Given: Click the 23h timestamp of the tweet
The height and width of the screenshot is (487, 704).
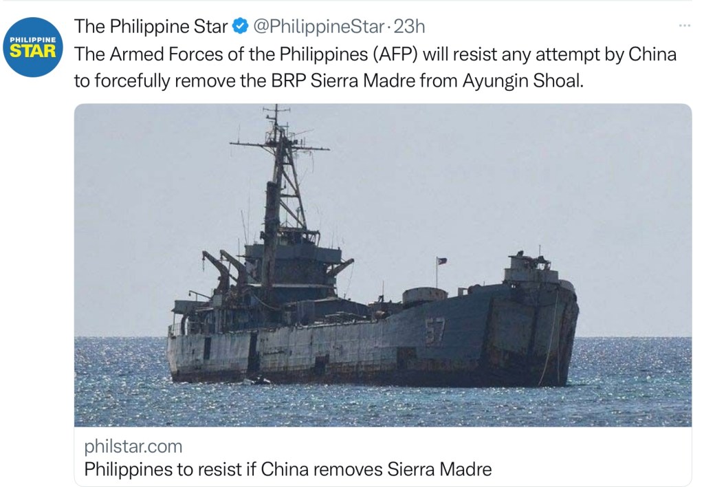Looking at the screenshot, I should tap(409, 27).
